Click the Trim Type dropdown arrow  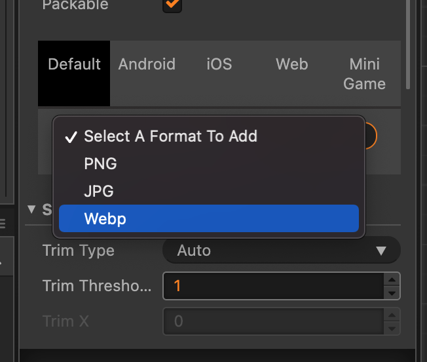[381, 251]
